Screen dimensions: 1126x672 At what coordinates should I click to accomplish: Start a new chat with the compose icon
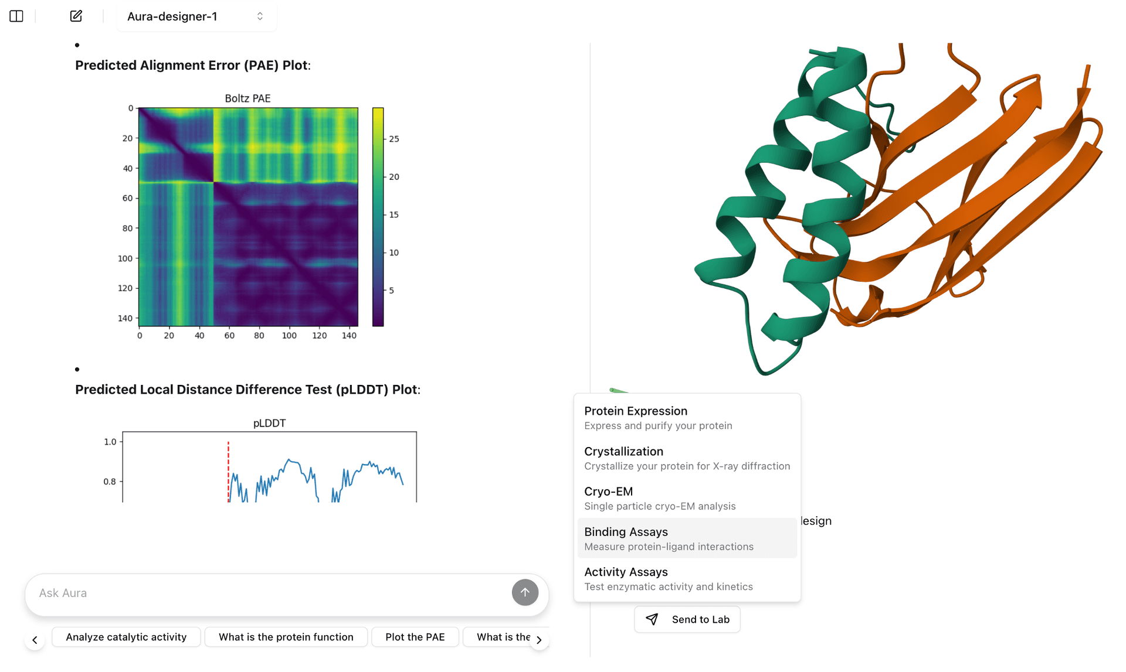coord(76,16)
